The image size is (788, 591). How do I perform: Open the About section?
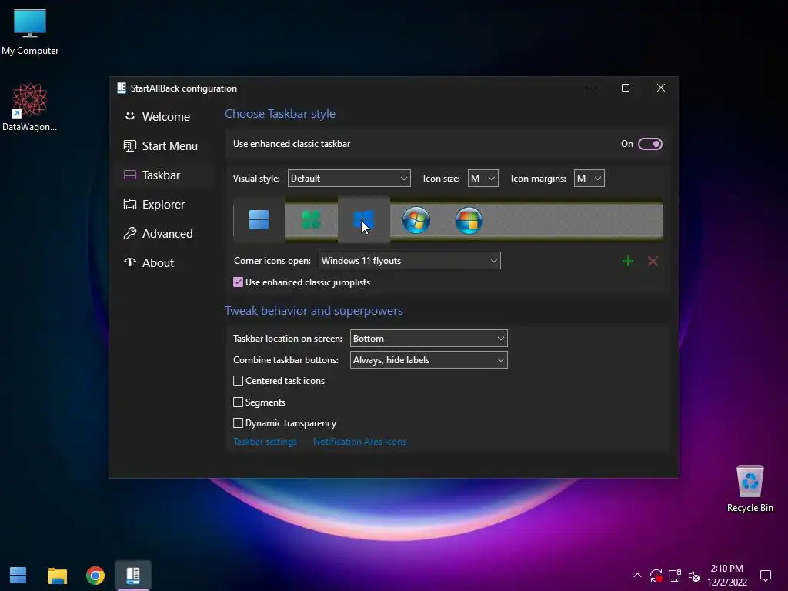point(165,263)
